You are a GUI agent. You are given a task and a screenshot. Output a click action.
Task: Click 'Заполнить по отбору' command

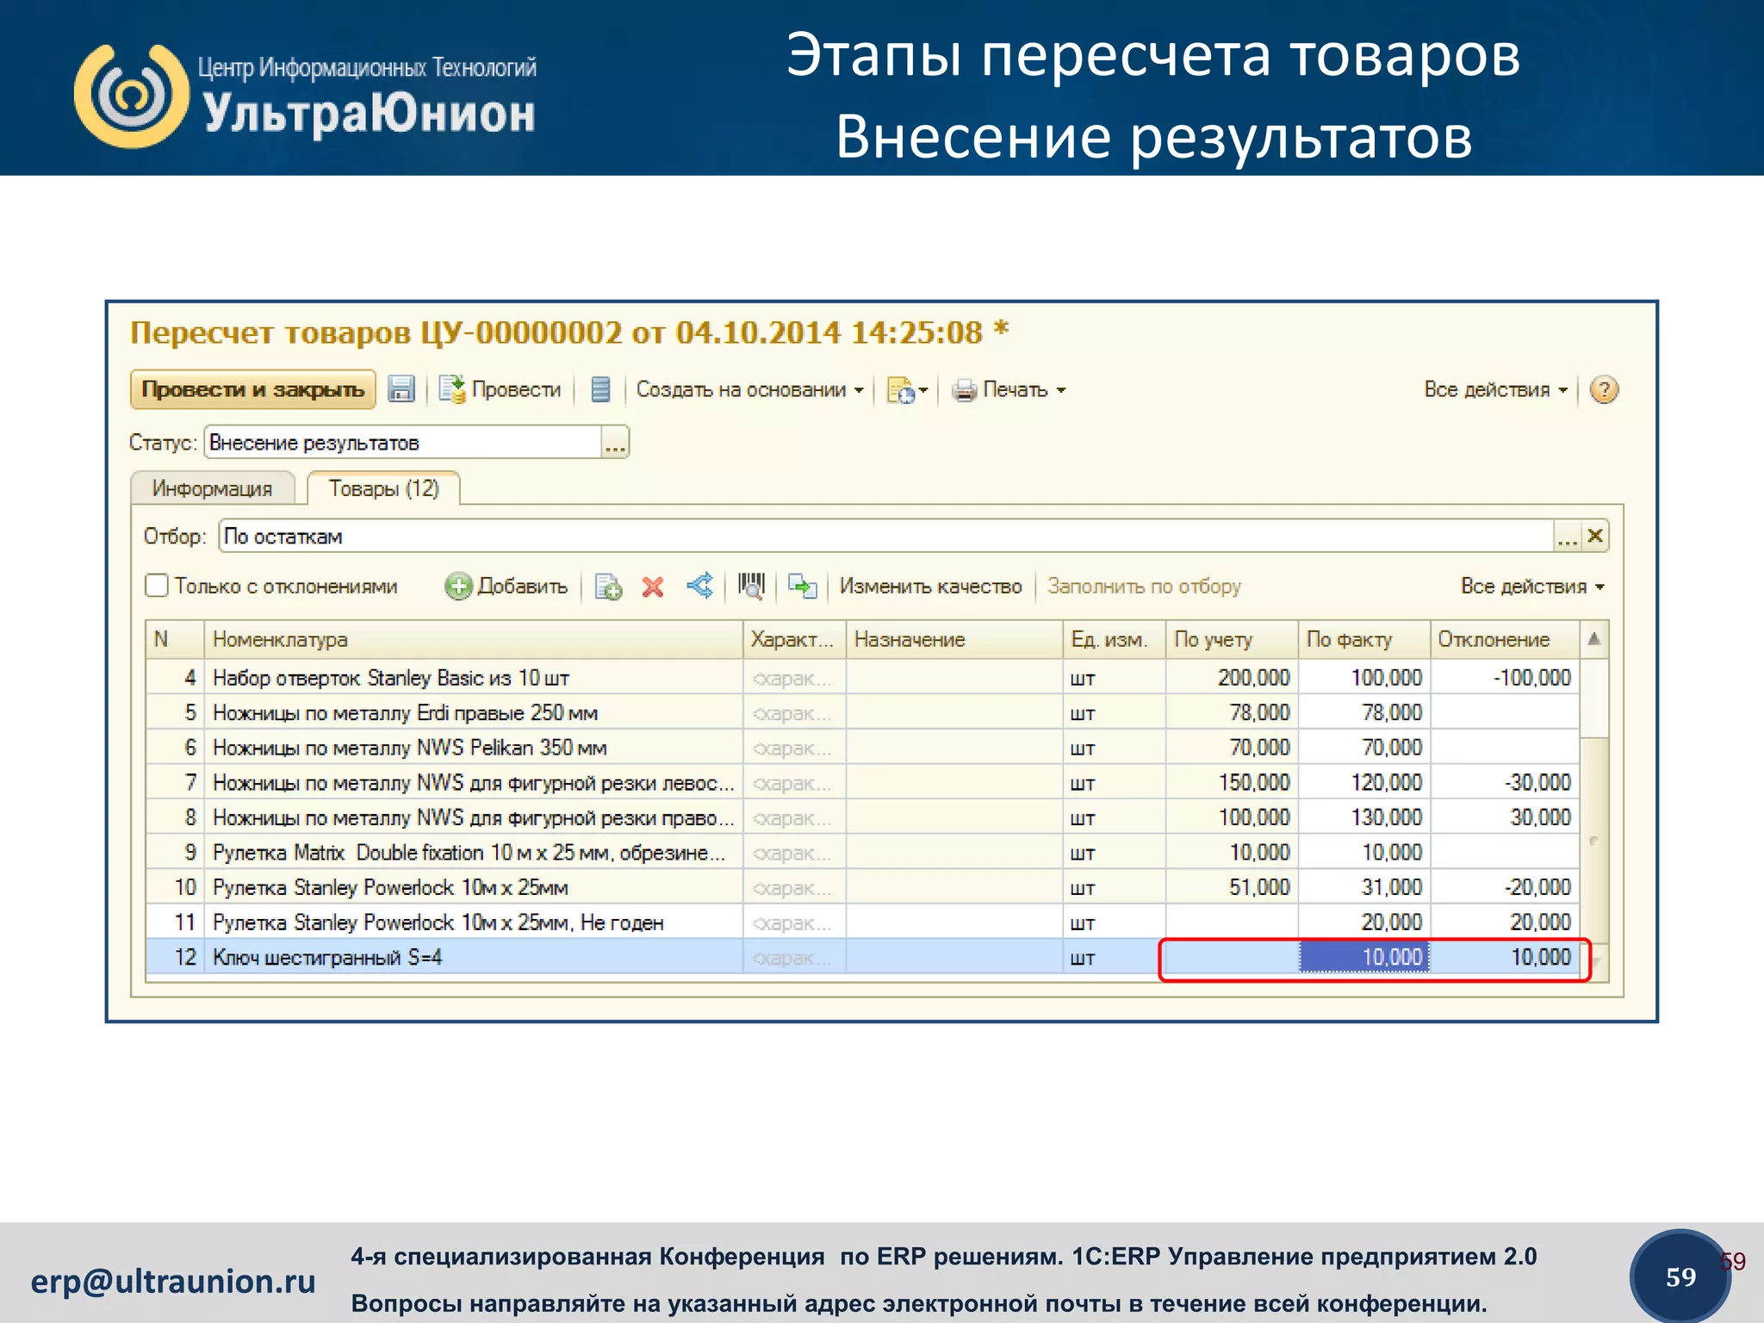pos(1144,586)
